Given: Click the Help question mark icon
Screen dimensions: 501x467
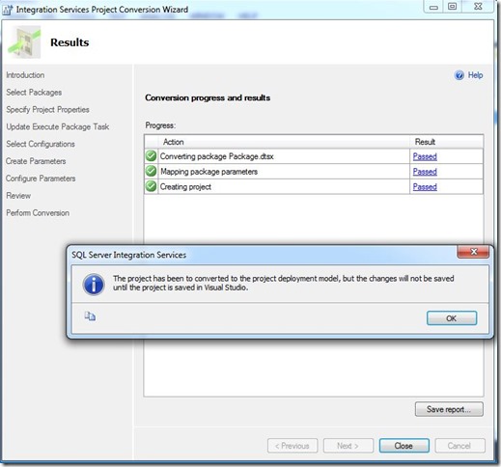Looking at the screenshot, I should point(459,75).
